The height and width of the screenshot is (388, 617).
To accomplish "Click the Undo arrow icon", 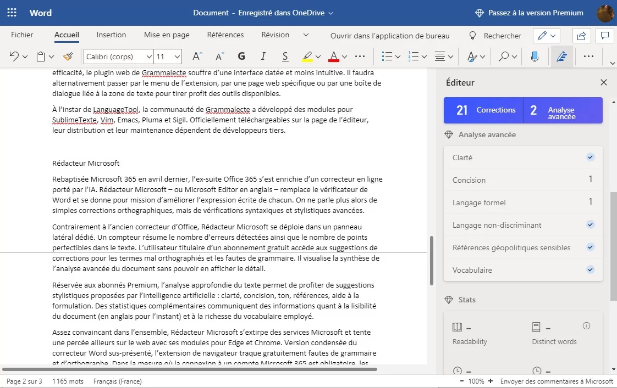I will [x=14, y=56].
